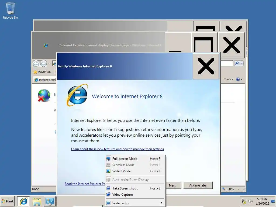This screenshot has height=207, width=276.
Task: Click the IE Back navigation button
Action: [36, 63]
